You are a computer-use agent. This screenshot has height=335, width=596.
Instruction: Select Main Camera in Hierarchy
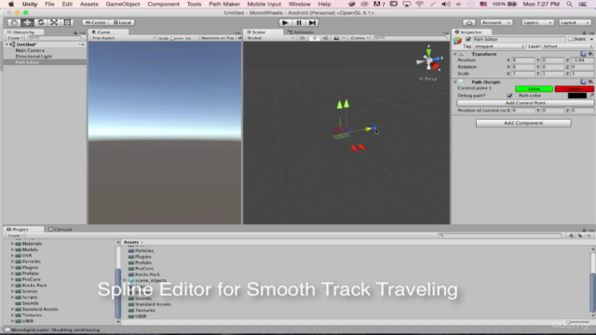[30, 50]
